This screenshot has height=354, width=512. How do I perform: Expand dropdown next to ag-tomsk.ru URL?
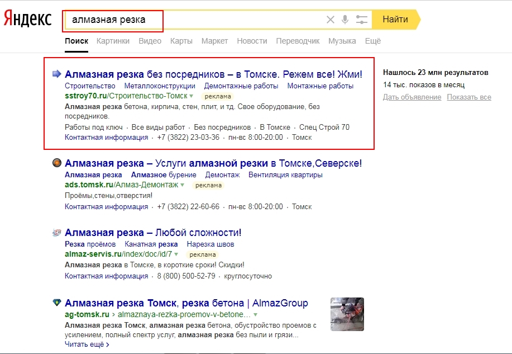click(255, 315)
